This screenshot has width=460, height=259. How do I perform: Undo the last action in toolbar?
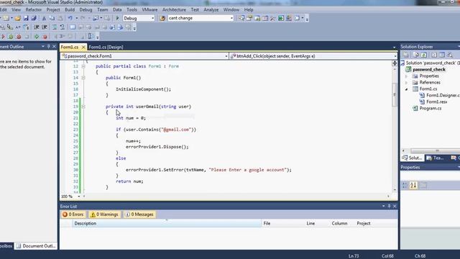pos(70,18)
